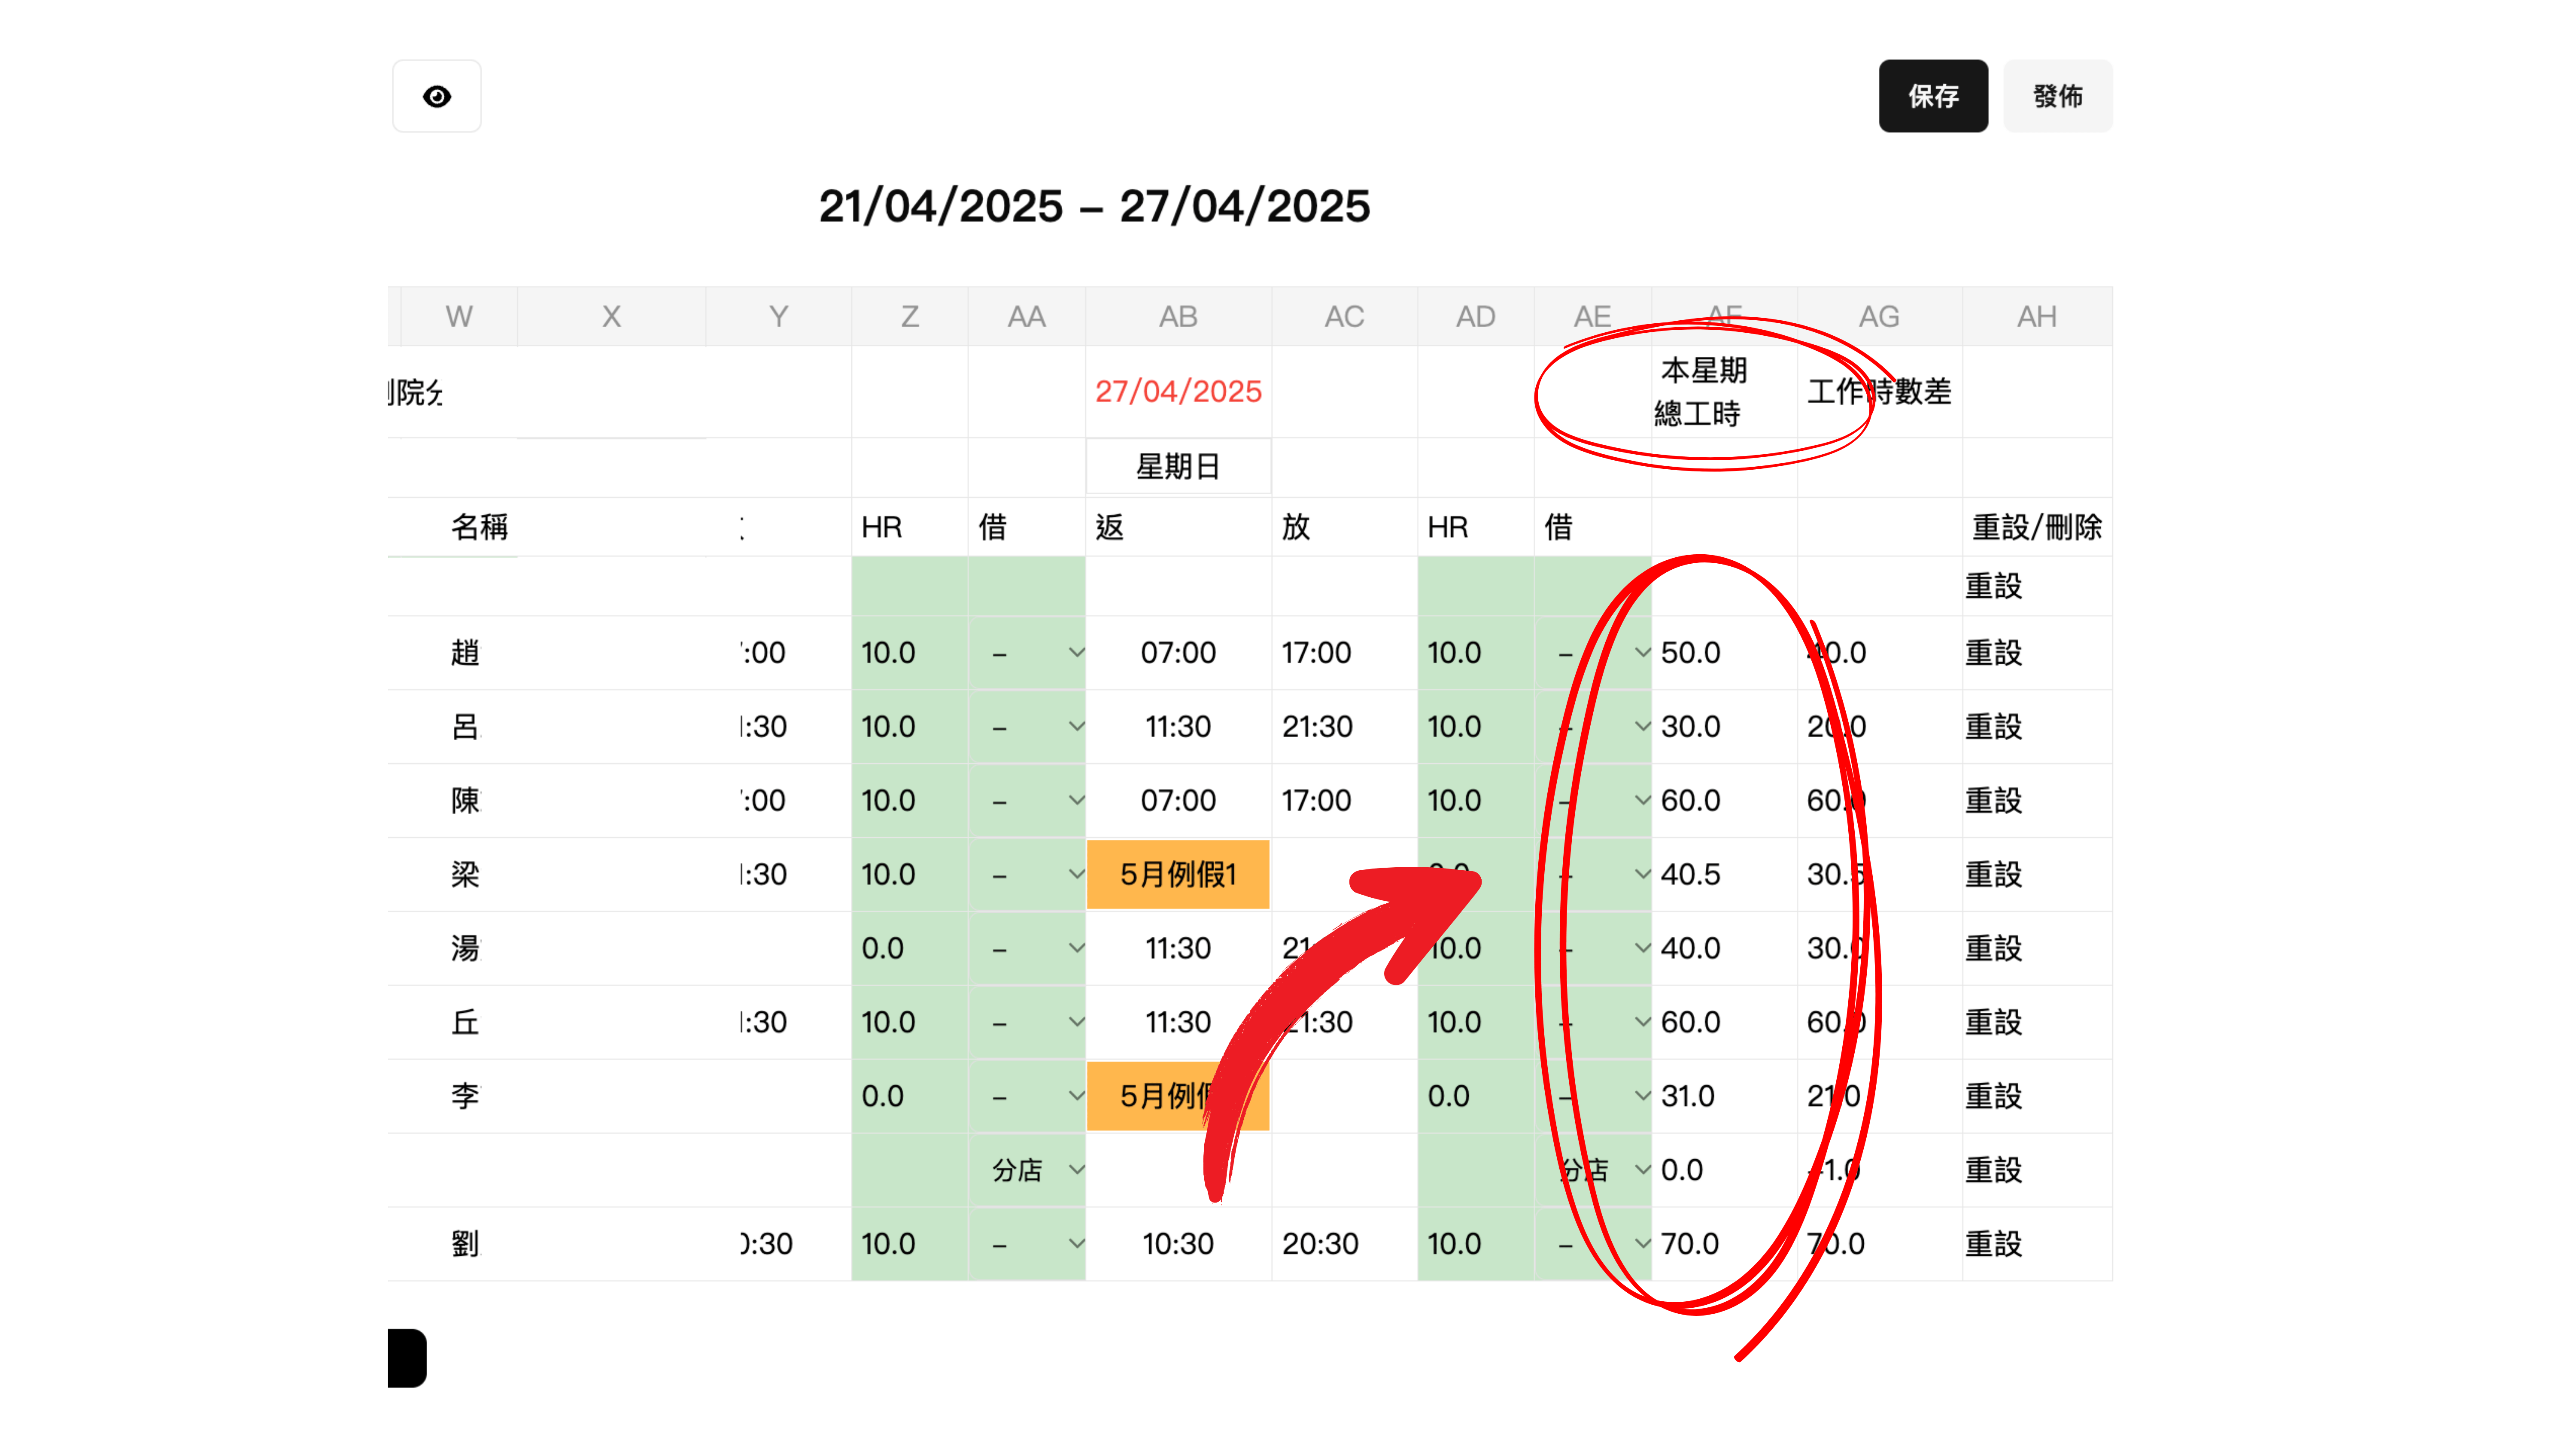Click the 工作時數差 header cell

[1879, 392]
